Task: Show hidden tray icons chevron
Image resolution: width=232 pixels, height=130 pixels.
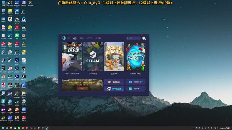Action: [x=194, y=128]
